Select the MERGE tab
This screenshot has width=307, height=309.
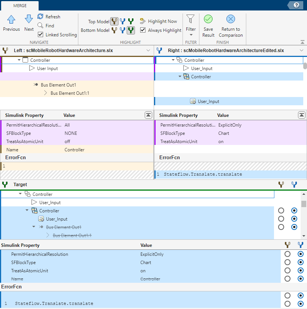pyautogui.click(x=20, y=6)
